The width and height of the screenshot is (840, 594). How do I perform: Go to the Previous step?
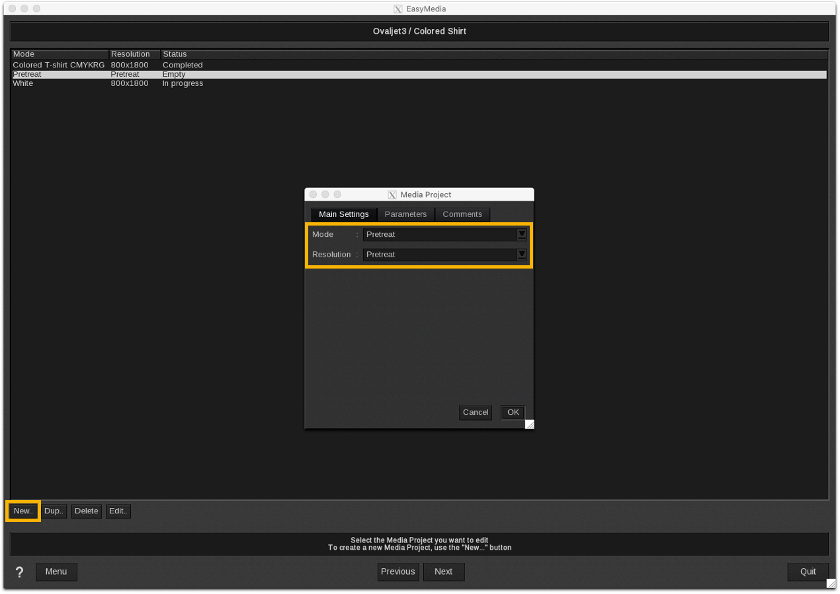[398, 572]
